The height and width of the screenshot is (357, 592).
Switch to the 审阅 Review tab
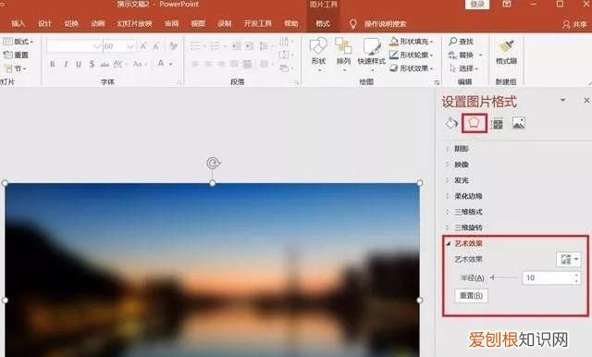click(x=171, y=24)
